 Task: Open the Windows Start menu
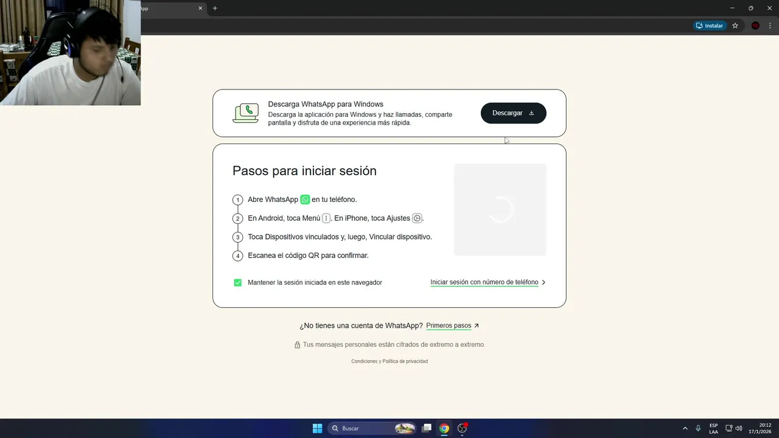point(317,428)
